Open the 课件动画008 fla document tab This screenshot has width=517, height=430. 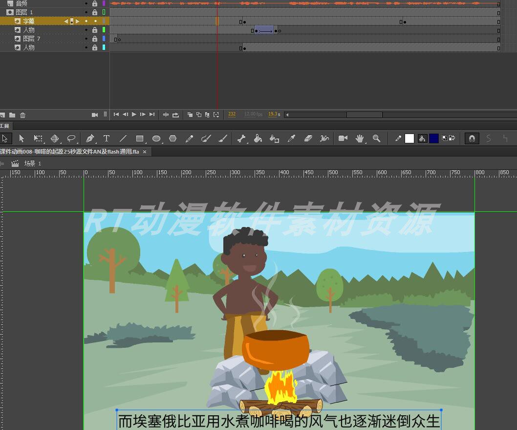pyautogui.click(x=69, y=152)
